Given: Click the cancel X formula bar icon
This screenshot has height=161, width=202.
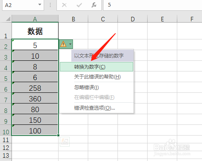Looking at the screenshot, I should [64, 5].
